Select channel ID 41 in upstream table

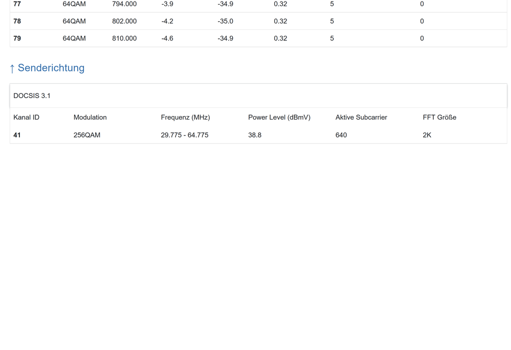point(17,135)
